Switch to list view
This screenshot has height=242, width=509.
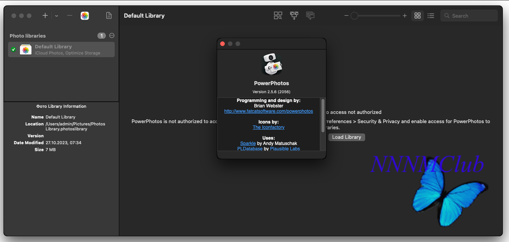pos(431,16)
